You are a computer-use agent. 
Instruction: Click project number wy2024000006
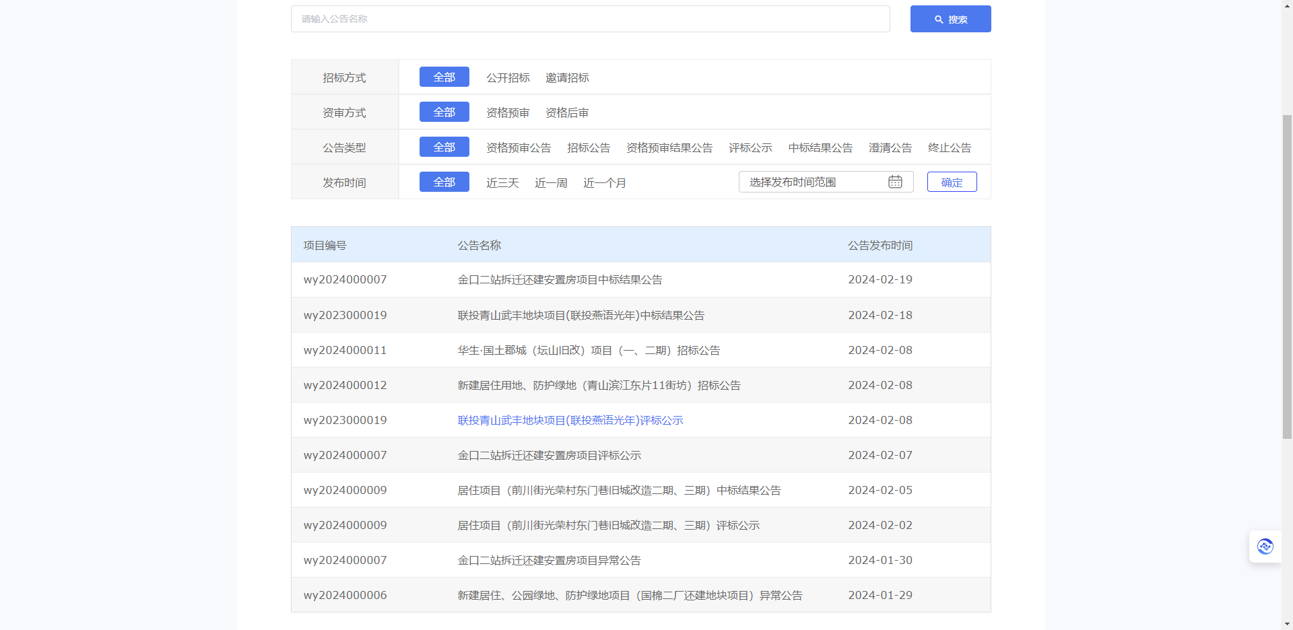pyautogui.click(x=345, y=595)
